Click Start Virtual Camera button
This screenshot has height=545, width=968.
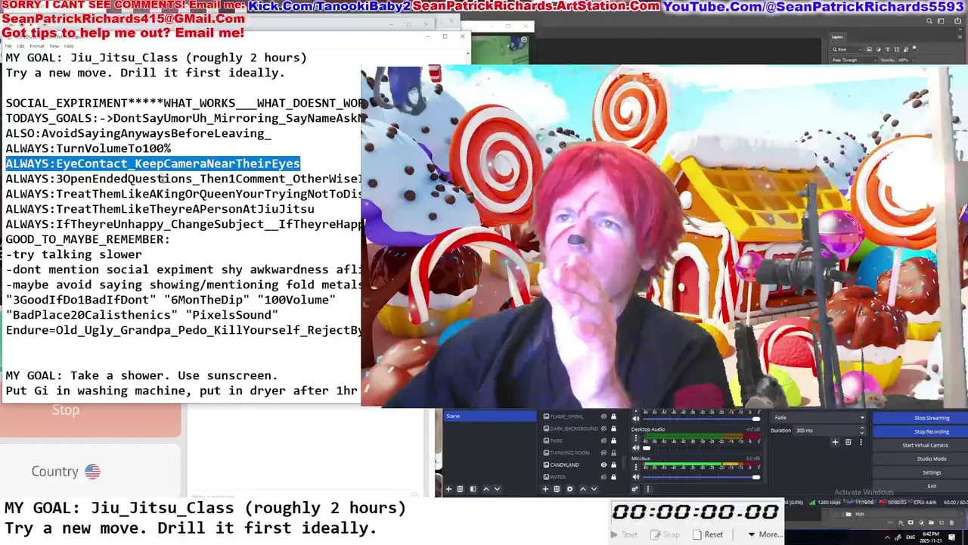click(920, 445)
